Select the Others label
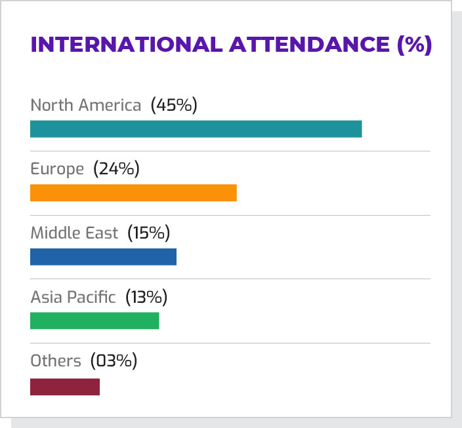This screenshot has height=428, width=462. click(56, 360)
